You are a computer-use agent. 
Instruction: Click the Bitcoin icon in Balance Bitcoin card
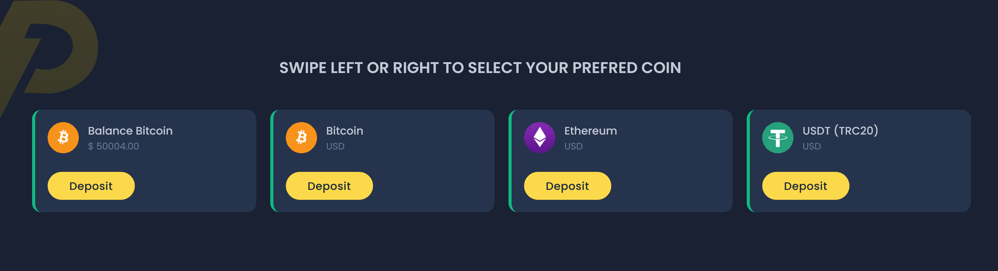(x=63, y=138)
